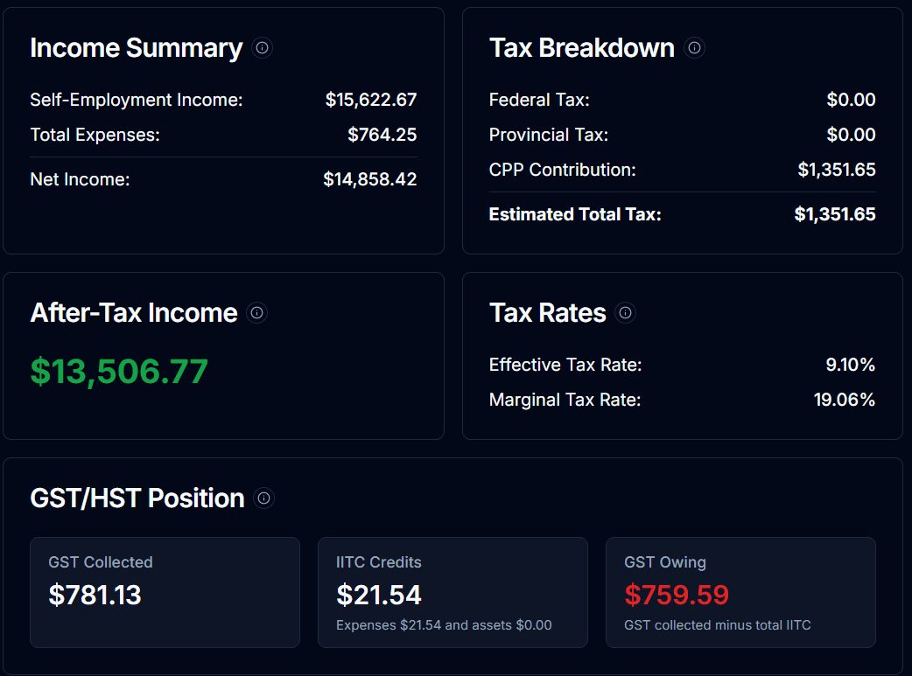This screenshot has height=676, width=912.
Task: Click the Self-Employment Income amount $15,622.67
Action: 371,100
